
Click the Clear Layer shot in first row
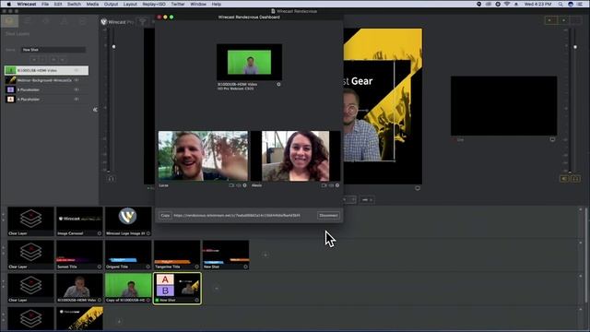coord(30,221)
